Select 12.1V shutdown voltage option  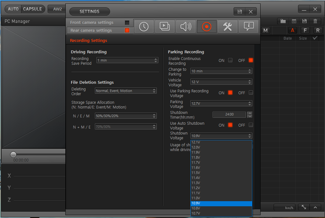click(x=221, y=142)
